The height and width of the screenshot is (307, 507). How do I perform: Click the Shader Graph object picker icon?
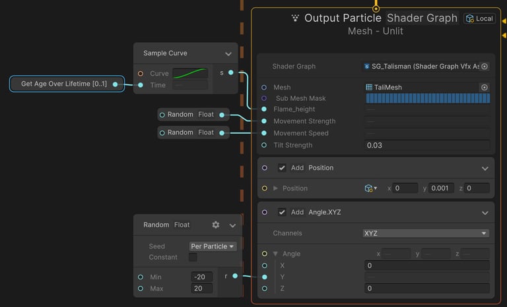485,67
